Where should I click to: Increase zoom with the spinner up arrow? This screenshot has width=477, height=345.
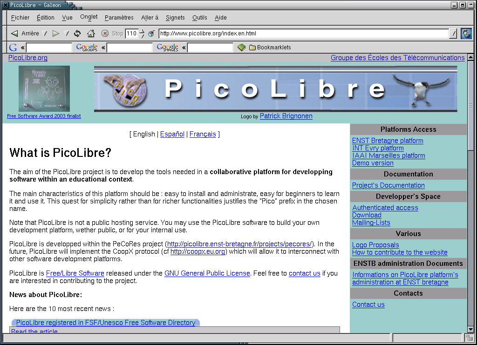(x=142, y=31)
